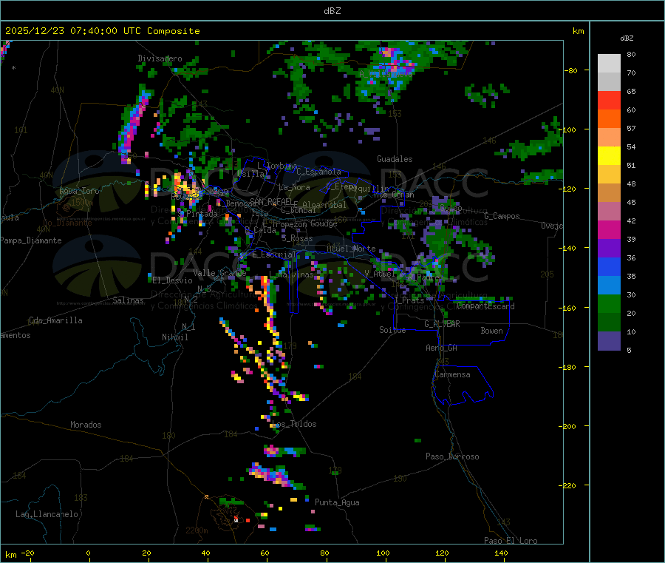The image size is (665, 563).
Task: Click the G_ALVEAR location label
Action: click(x=442, y=324)
